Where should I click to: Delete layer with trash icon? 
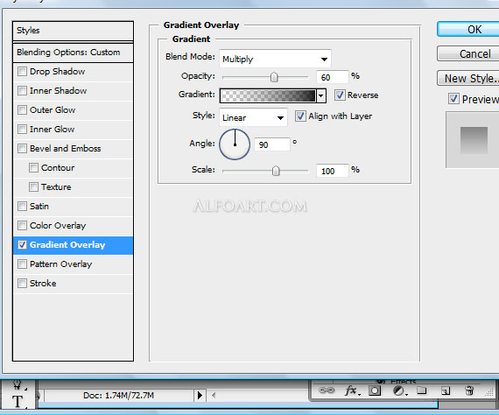click(469, 390)
